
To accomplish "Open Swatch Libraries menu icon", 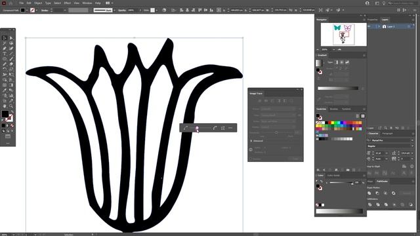I will click(318, 170).
